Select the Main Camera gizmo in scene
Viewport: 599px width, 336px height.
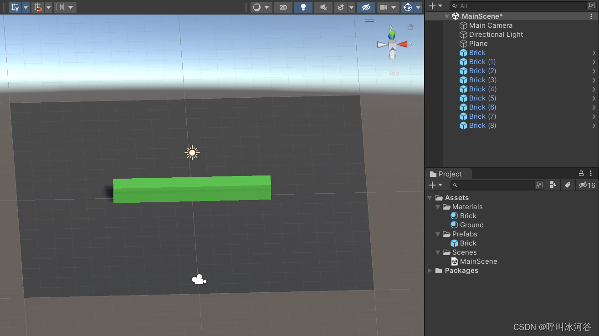(x=199, y=280)
